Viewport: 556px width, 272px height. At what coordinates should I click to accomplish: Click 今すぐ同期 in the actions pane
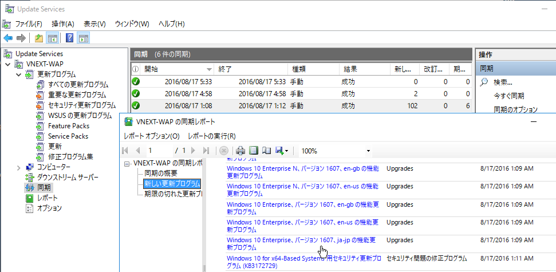pos(509,96)
